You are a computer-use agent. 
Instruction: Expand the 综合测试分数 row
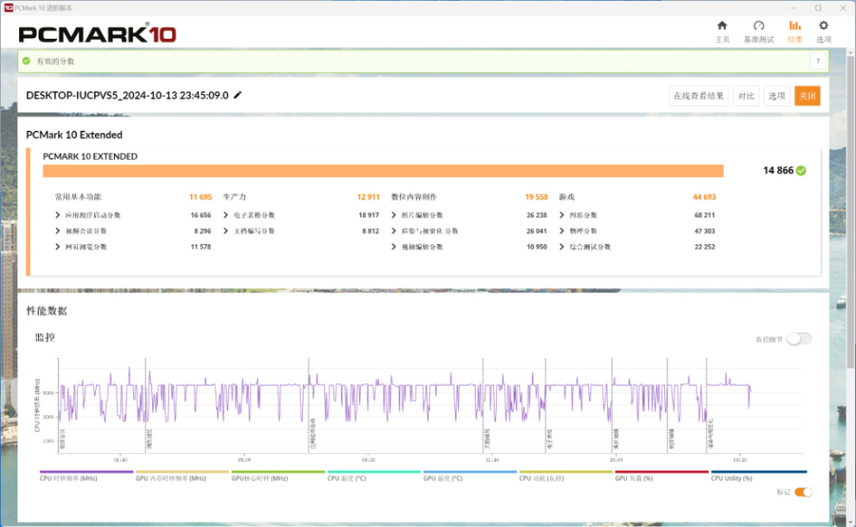click(x=637, y=246)
